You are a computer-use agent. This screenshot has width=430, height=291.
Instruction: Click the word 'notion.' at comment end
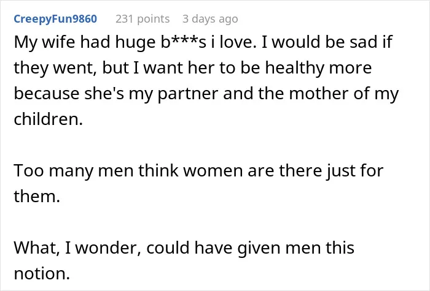42,273
